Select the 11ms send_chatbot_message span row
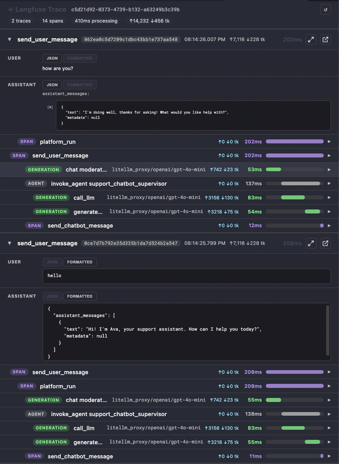This screenshot has height=464, width=339. (x=169, y=456)
